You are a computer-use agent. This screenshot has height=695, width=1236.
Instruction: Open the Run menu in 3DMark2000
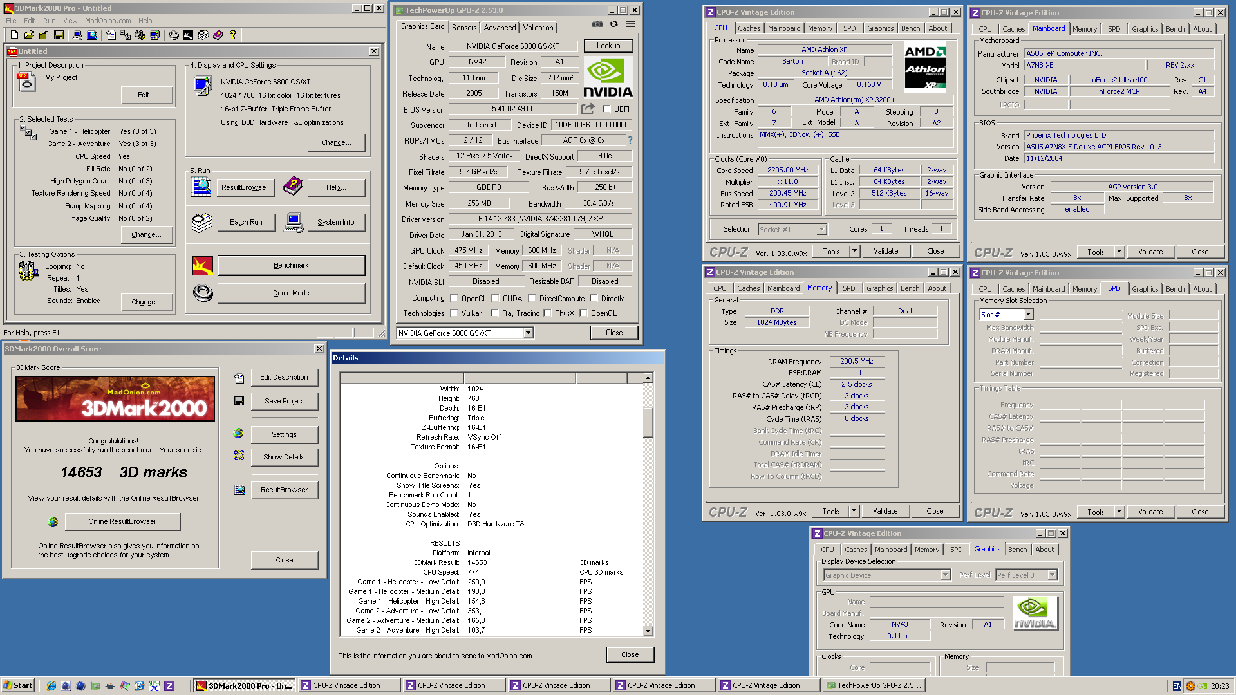(x=49, y=21)
